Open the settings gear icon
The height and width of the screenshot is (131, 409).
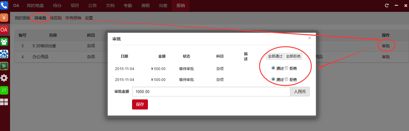(4, 78)
